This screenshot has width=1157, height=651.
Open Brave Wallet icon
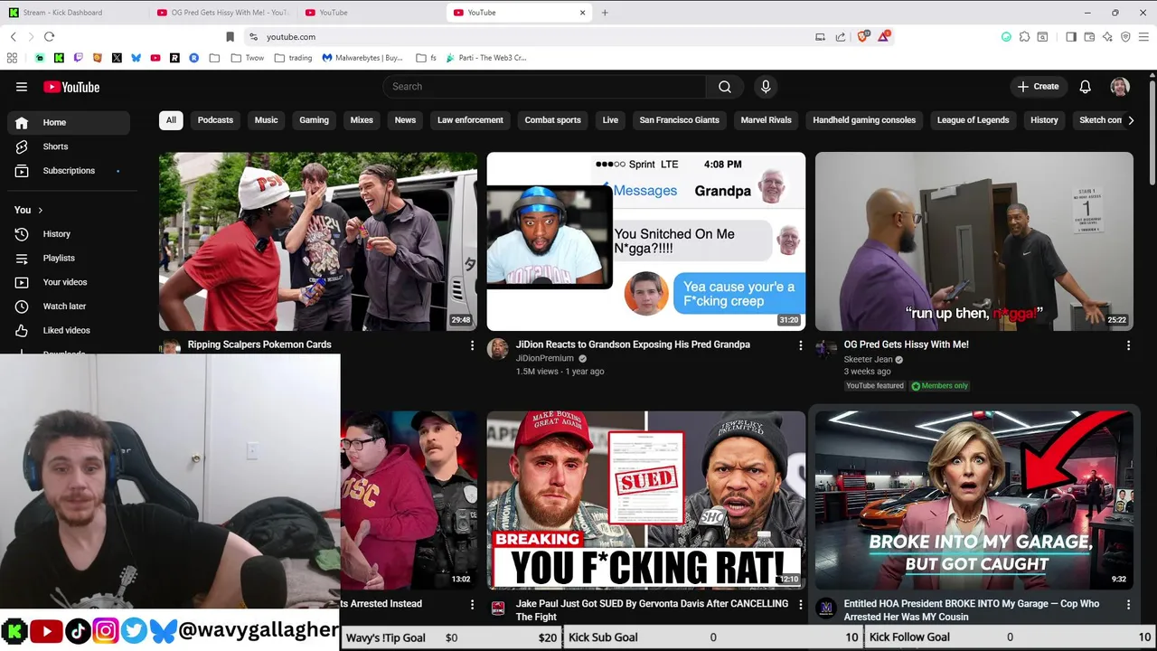coord(1089,37)
